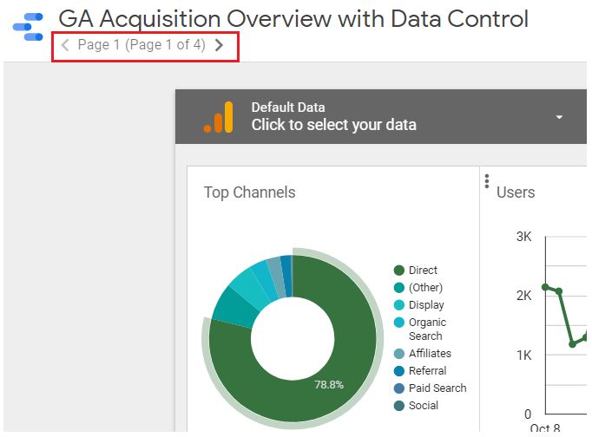Viewport: 592px width, 437px height.
Task: Go to the previous report page
Action: click(65, 45)
